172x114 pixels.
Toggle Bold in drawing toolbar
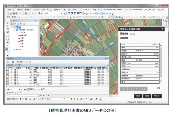tap(71, 99)
